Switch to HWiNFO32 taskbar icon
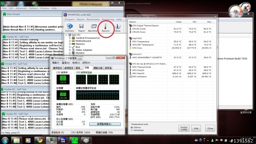The width and height of the screenshot is (256, 144). pyautogui.click(x=63, y=140)
